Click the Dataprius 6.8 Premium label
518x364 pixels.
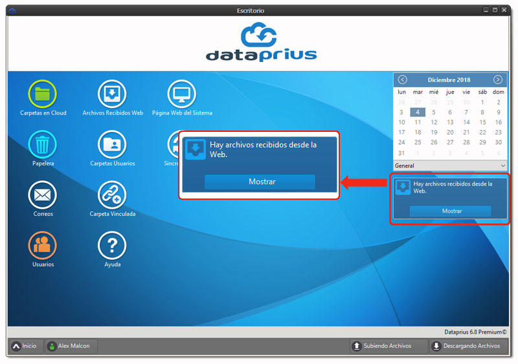pos(475,332)
